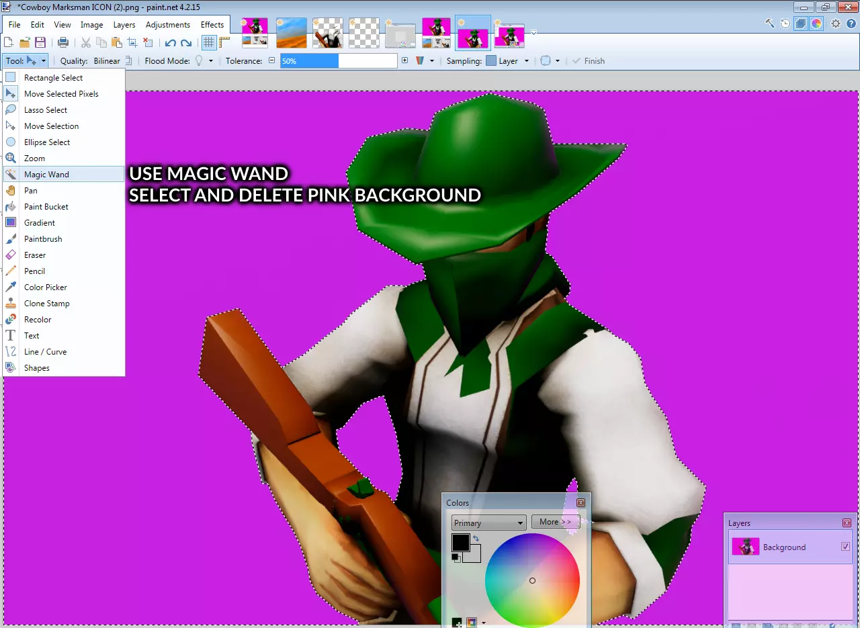
Task: Select the Gradient tool
Action: tap(64, 223)
